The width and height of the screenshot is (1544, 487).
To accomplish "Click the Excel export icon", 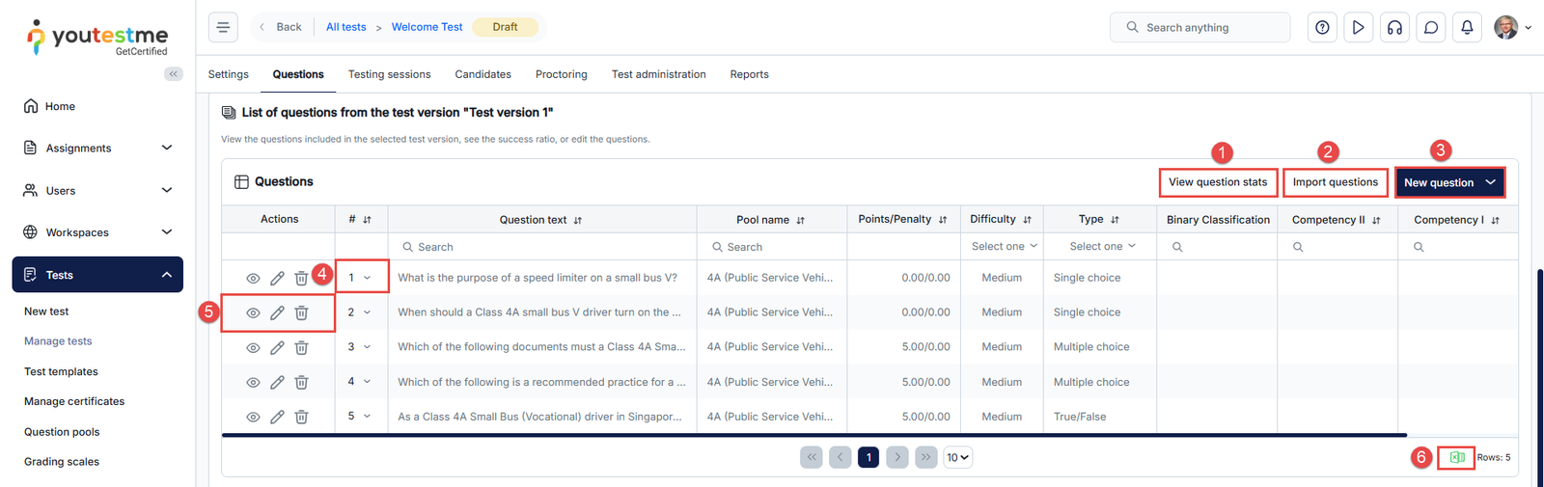I will coord(1457,457).
